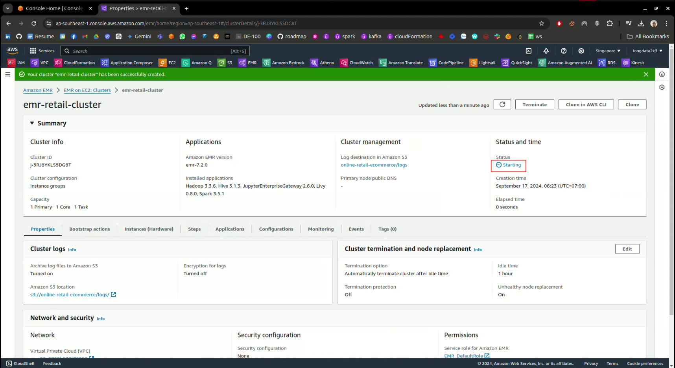
Task: Switch to the Instances (Hardware) tab
Action: pyautogui.click(x=149, y=229)
